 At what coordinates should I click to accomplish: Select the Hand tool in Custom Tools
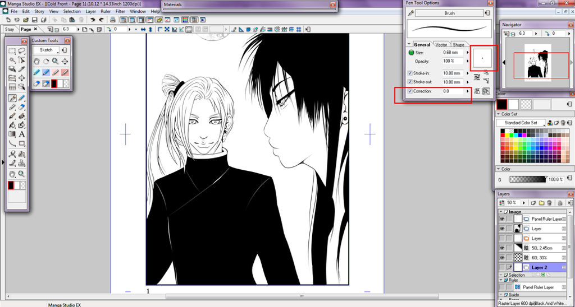pyautogui.click(x=36, y=61)
